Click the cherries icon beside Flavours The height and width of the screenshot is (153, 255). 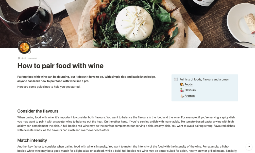(182, 90)
